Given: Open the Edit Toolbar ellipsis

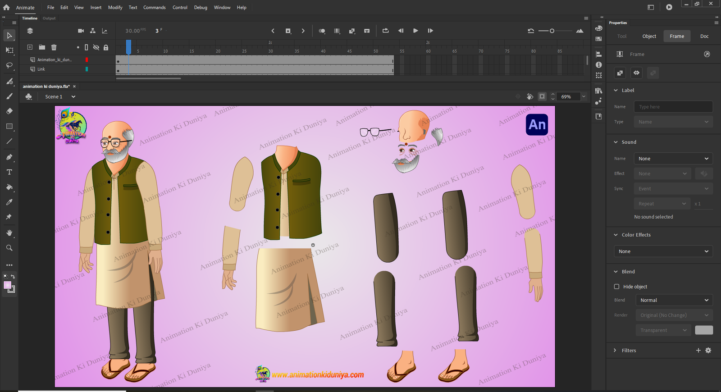Looking at the screenshot, I should pos(9,265).
